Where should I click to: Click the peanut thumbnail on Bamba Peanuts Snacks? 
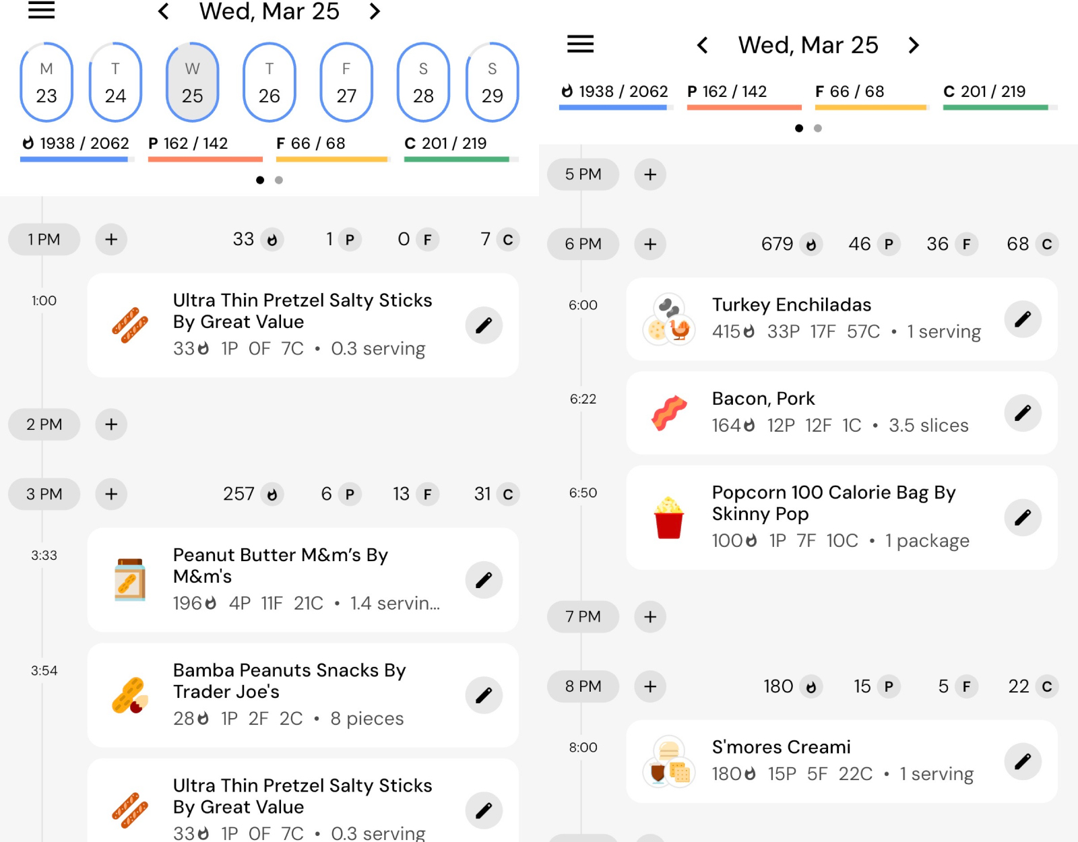(131, 695)
